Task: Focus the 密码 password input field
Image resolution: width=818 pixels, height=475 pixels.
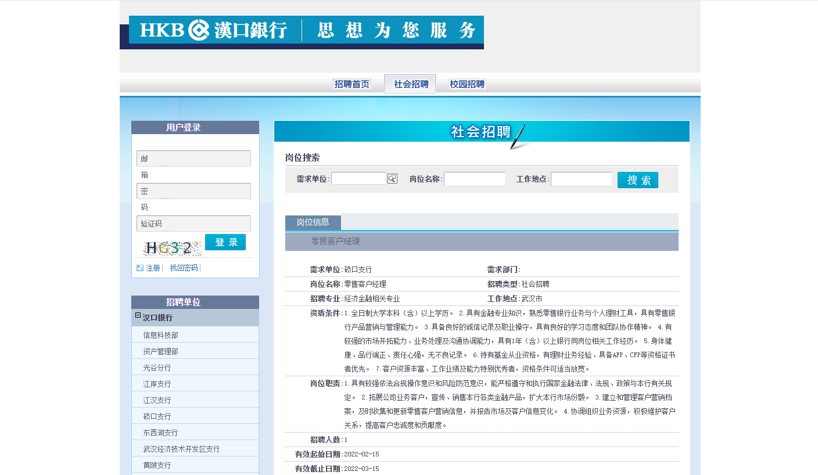Action: point(193,191)
